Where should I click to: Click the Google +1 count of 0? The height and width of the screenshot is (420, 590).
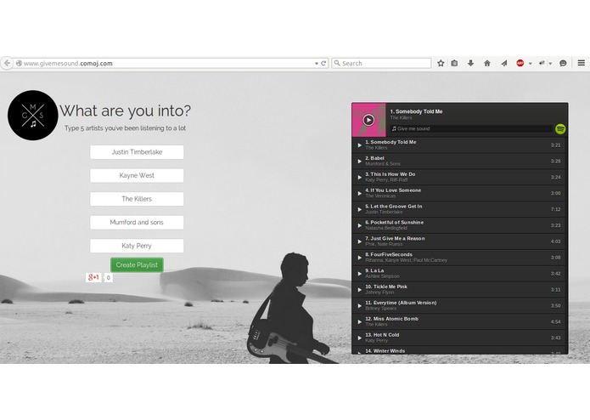pyautogui.click(x=109, y=278)
